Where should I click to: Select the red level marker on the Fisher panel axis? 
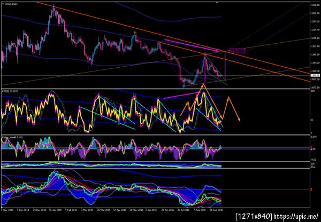click(311, 147)
